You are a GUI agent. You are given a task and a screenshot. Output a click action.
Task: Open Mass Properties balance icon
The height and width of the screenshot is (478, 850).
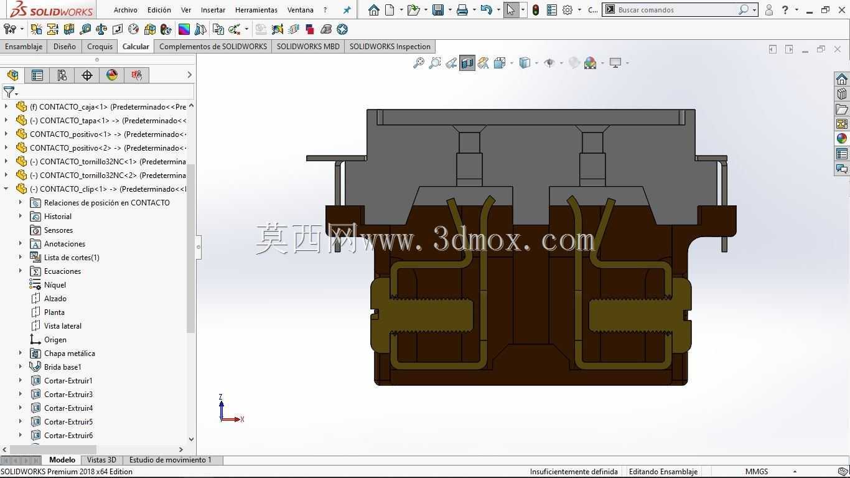pyautogui.click(x=101, y=29)
